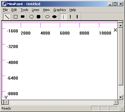This screenshot has width=125, height=112.
Task: Click the -8000 label on the Y axis
Action: (13, 94)
